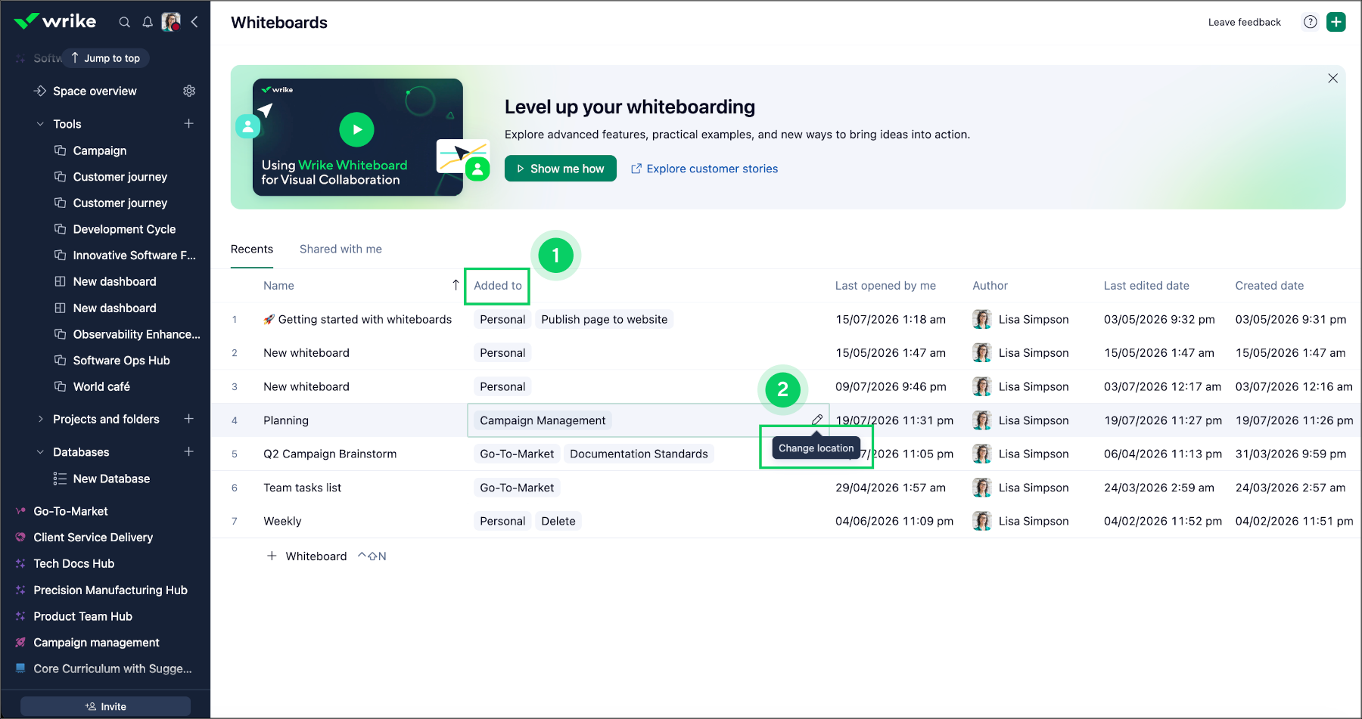Play the Wrike Whiteboard video

[356, 129]
